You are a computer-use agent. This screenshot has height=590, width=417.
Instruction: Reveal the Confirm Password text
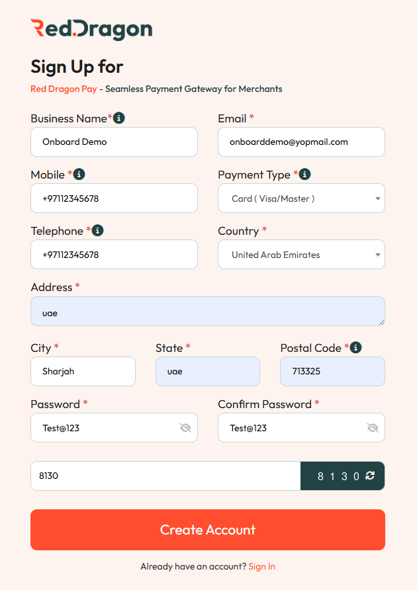(x=373, y=428)
